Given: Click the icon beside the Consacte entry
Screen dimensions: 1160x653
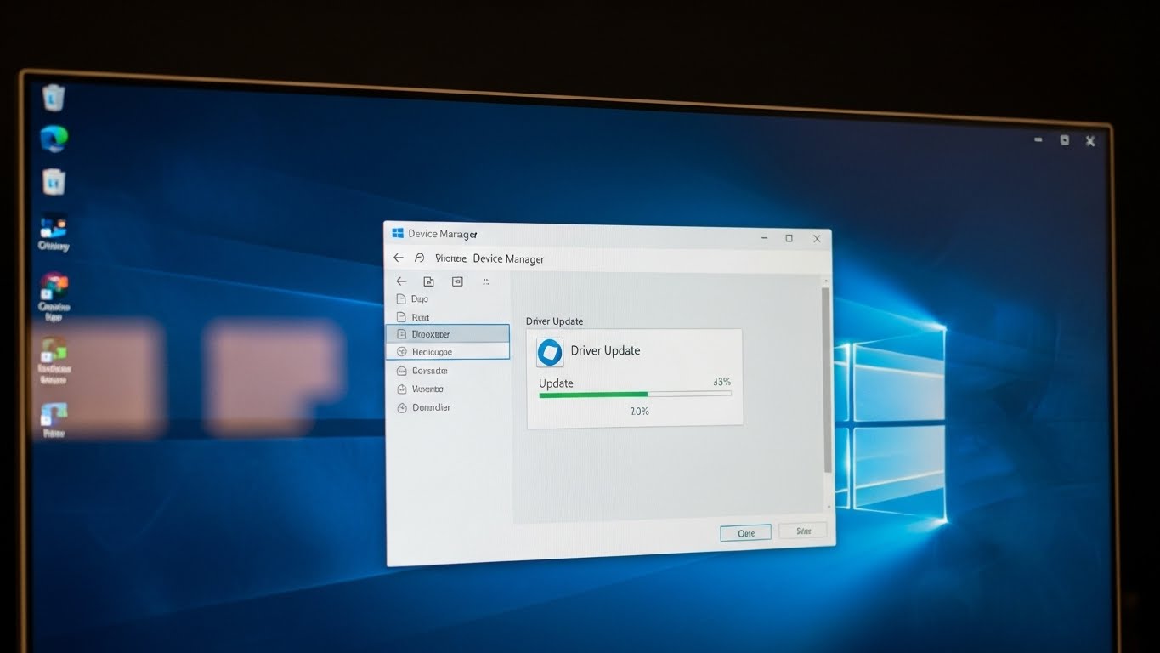Looking at the screenshot, I should point(403,371).
